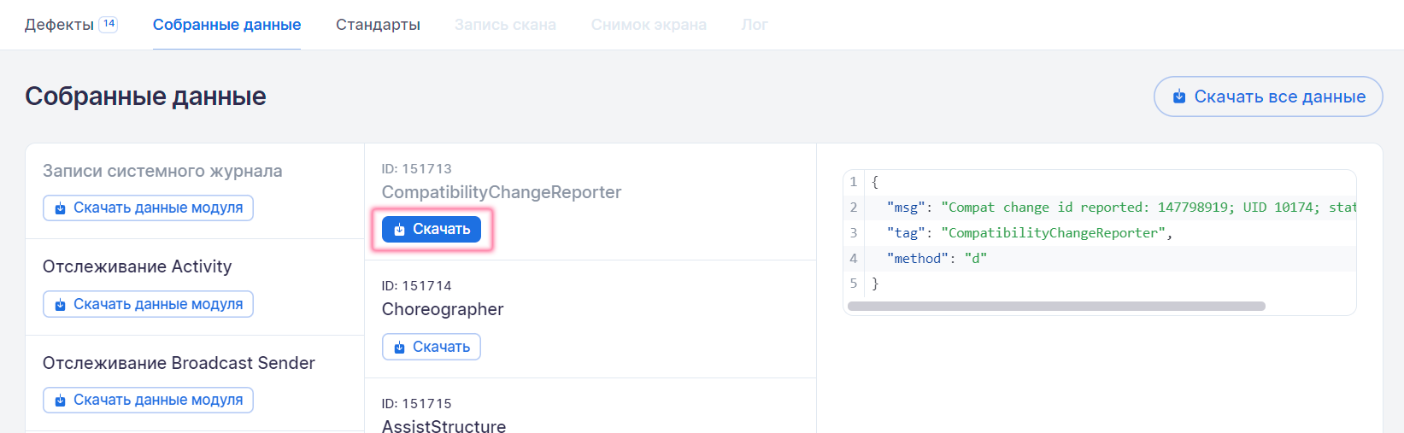Open the Снимок экрана tab
Image resolution: width=1404 pixels, height=433 pixels.
[x=649, y=25]
